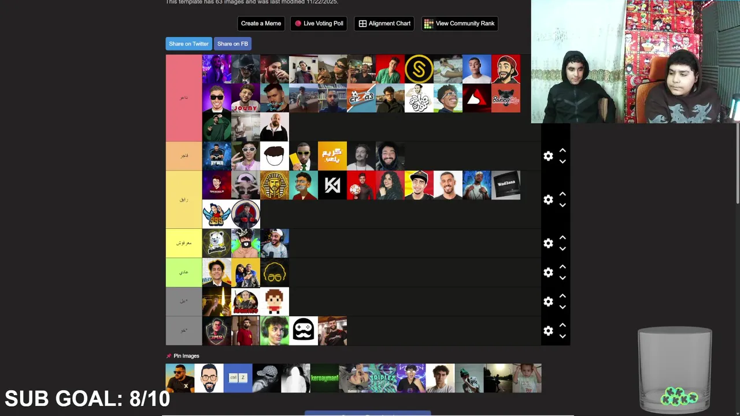
Task: Move the pixel character row down
Action: (x=563, y=307)
